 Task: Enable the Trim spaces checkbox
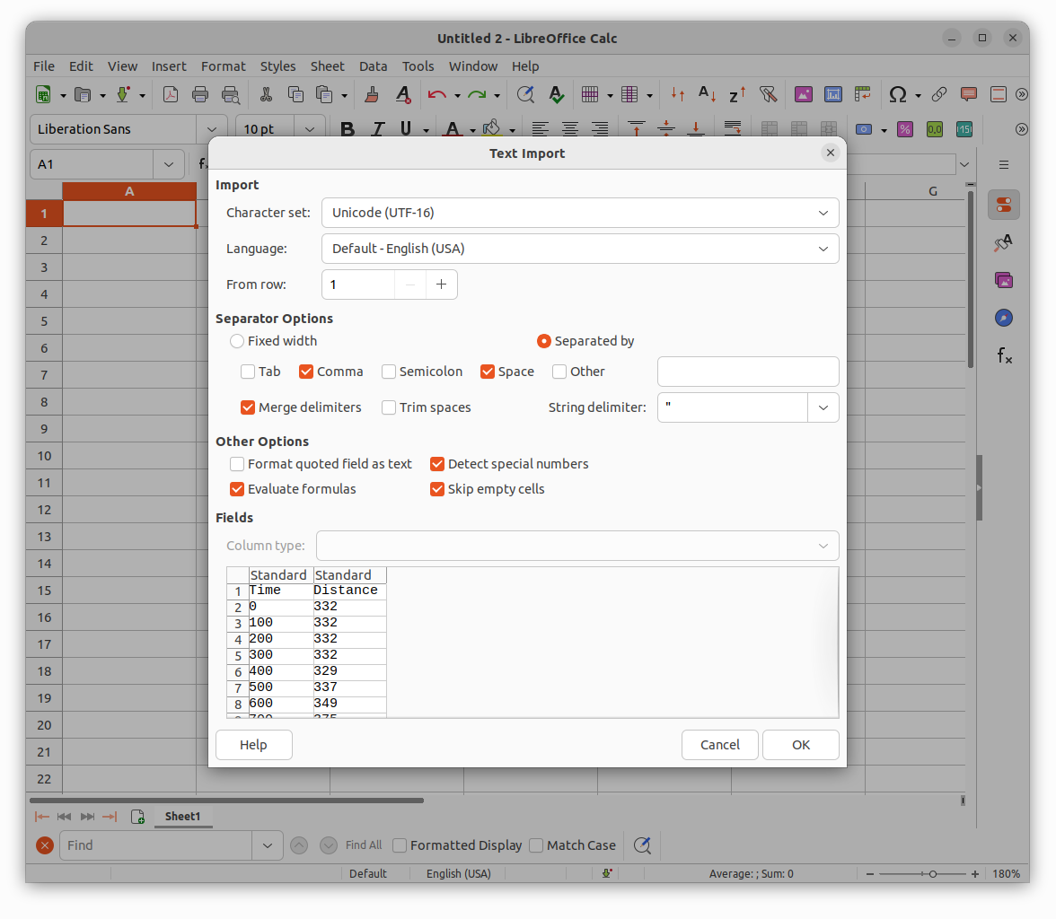[389, 407]
